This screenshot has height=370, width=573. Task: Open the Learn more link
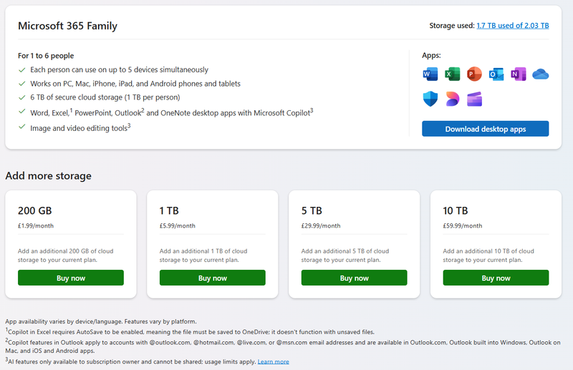tap(273, 361)
